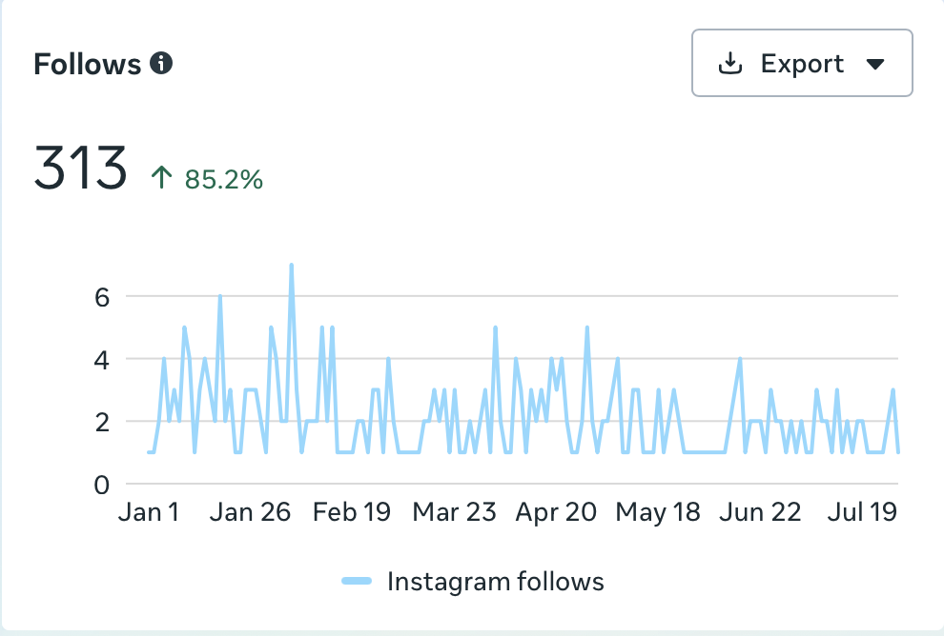This screenshot has height=636, width=944.
Task: Click the y-axis label 6
Action: pos(102,297)
